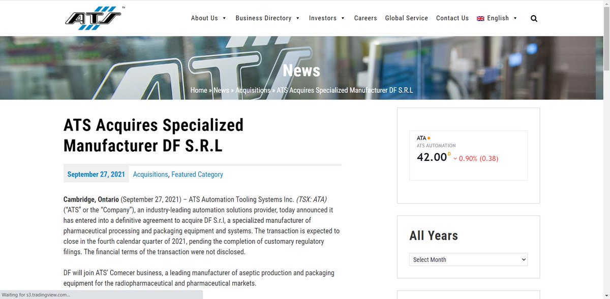Click the All Years heading
Viewport: 610px width, 299px height.
pyautogui.click(x=434, y=236)
